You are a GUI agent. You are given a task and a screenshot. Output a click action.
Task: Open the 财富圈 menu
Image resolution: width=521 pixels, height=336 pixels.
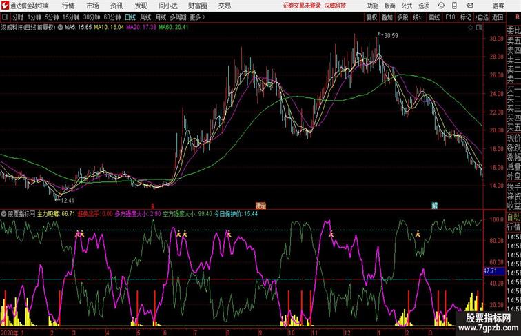198,6
